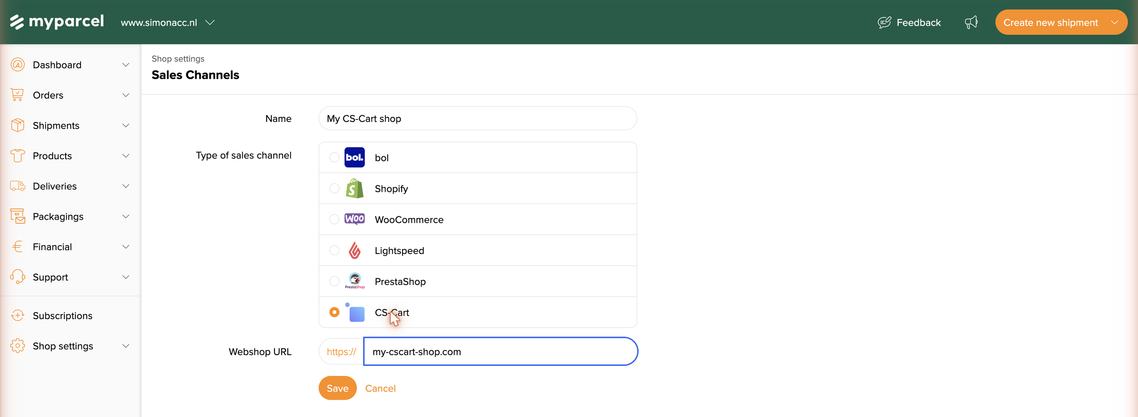
Task: Click the Products t-shirt icon
Action: point(18,156)
